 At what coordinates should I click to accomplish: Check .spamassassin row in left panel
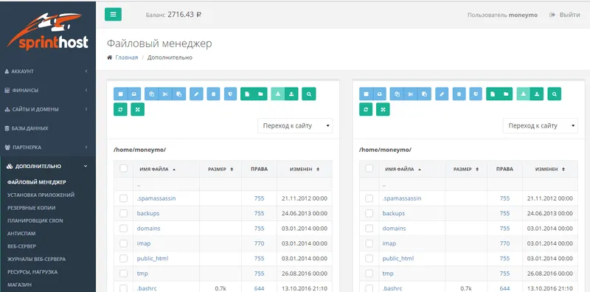point(123,198)
